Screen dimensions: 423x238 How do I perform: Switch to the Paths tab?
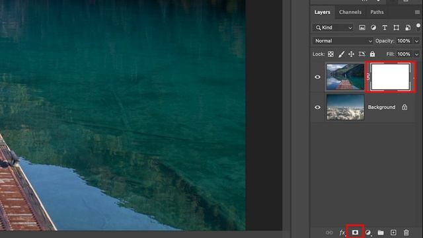[x=377, y=12]
